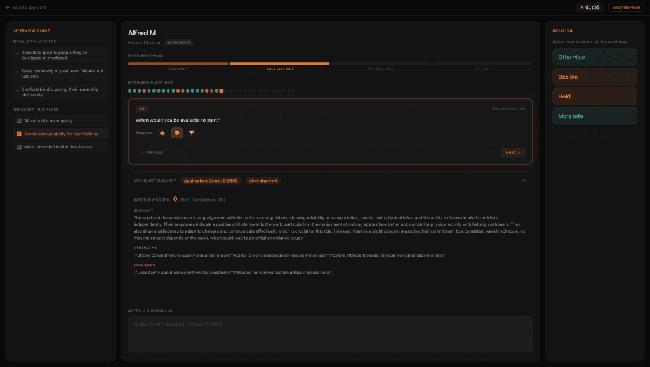The height and width of the screenshot is (367, 650).
Task: Select the Decline decision option
Action: click(594, 77)
